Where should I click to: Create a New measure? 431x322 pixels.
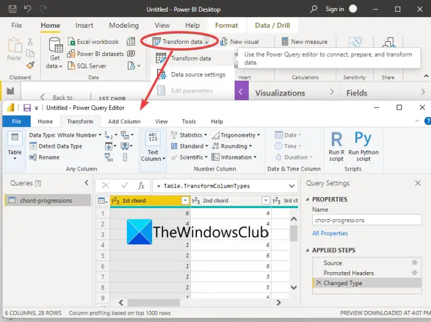click(305, 42)
